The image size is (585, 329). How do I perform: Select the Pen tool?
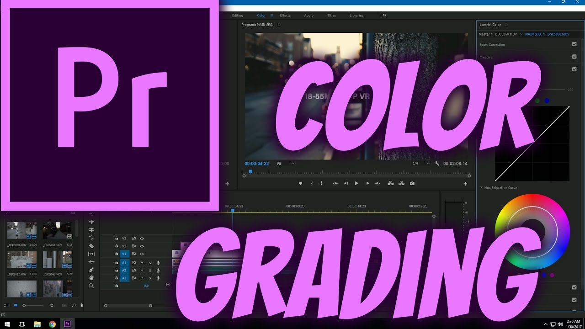pos(91,270)
